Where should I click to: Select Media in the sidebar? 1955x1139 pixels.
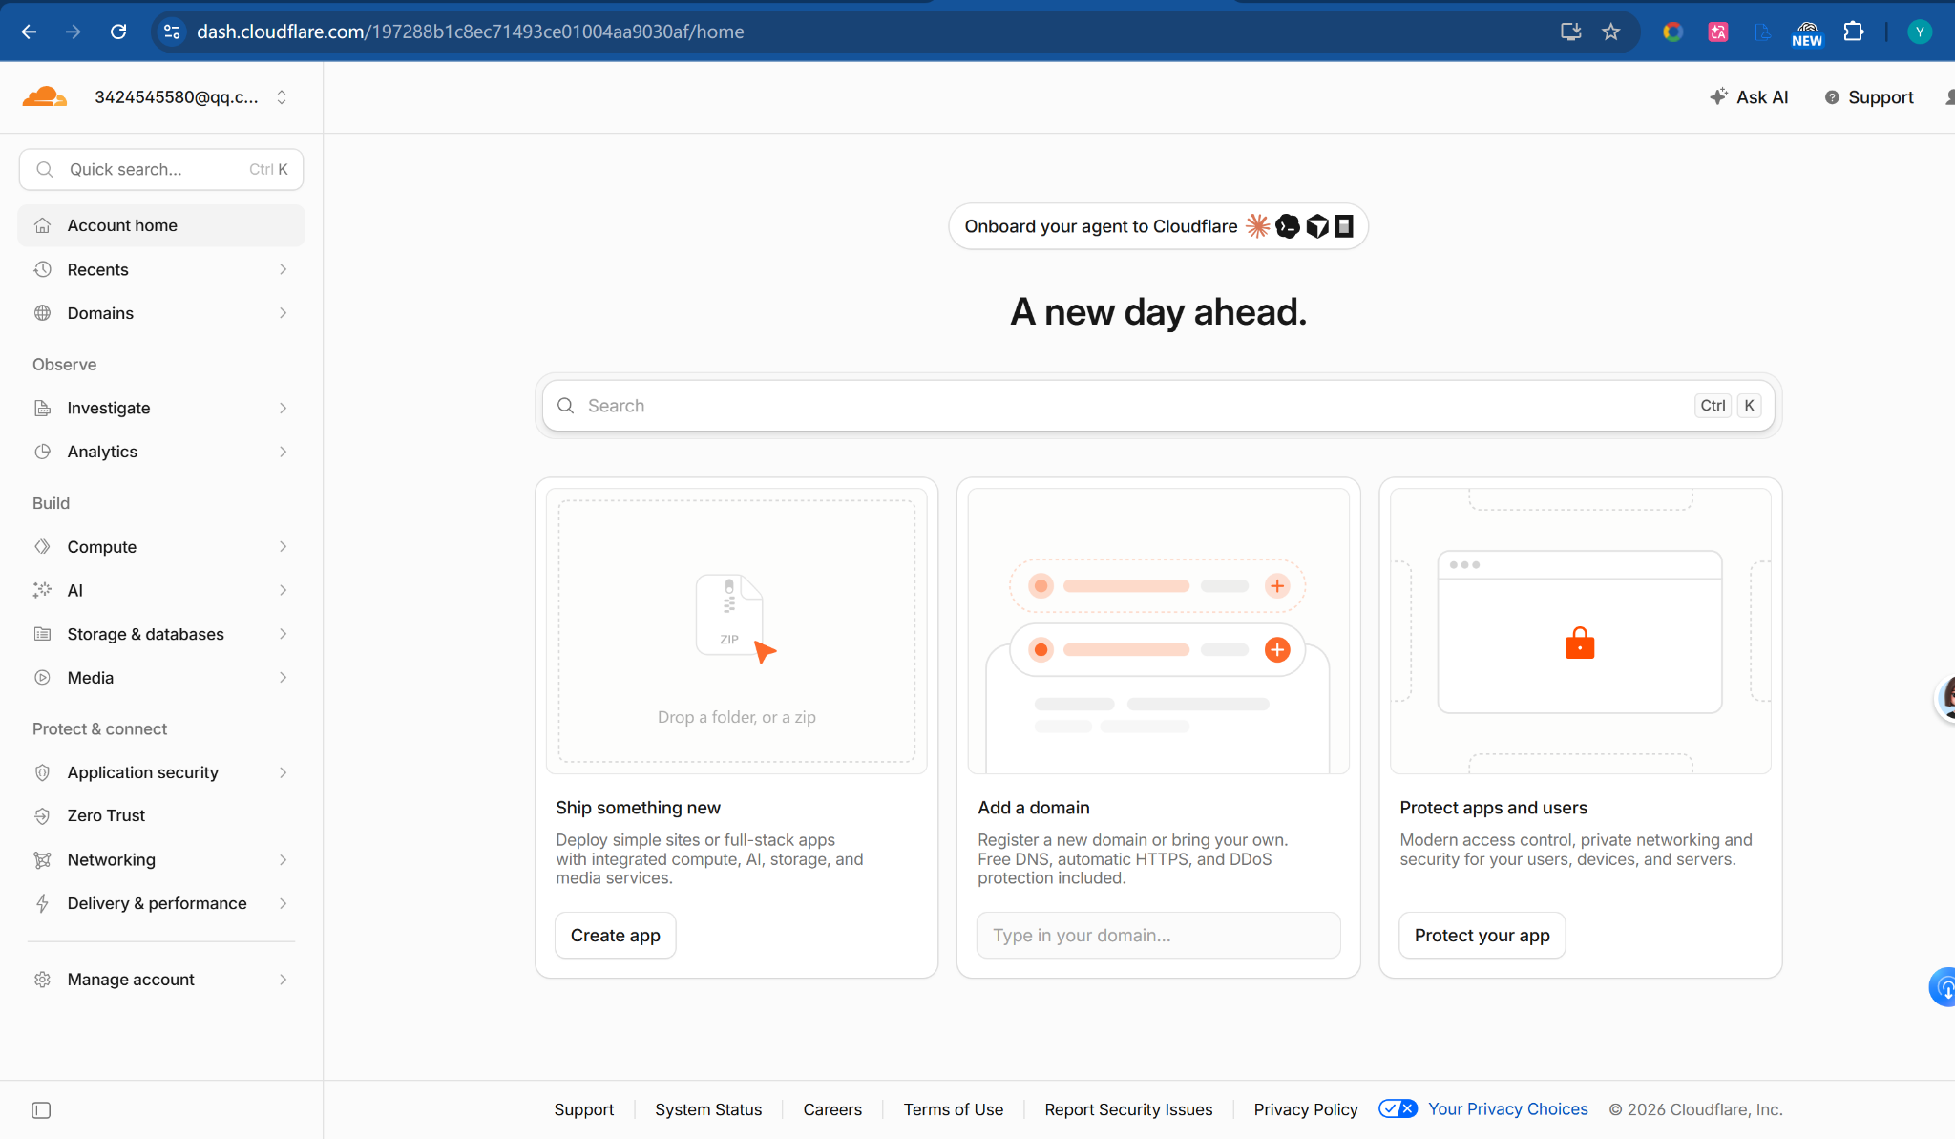pyautogui.click(x=161, y=678)
